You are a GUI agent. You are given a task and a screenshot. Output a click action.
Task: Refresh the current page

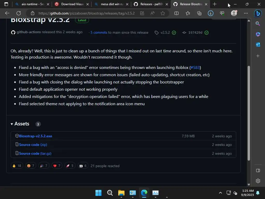(x=19, y=13)
